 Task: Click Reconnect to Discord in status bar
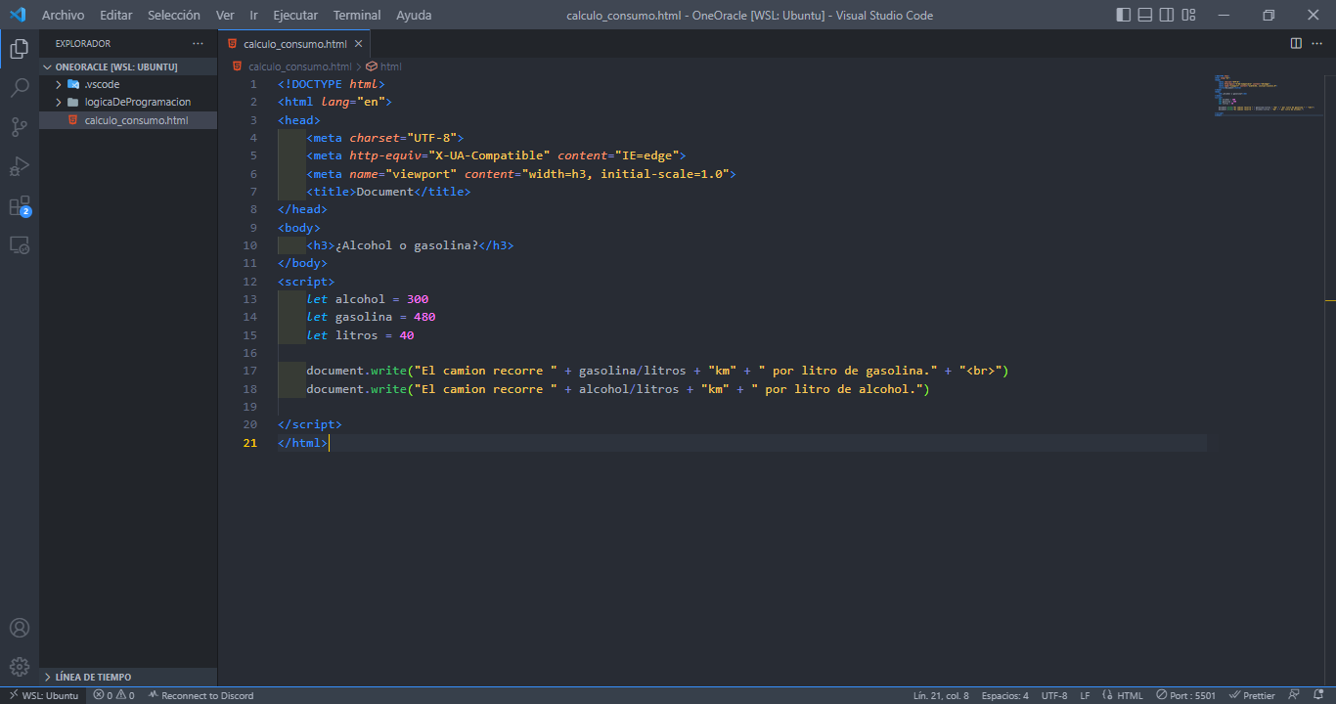coord(200,695)
